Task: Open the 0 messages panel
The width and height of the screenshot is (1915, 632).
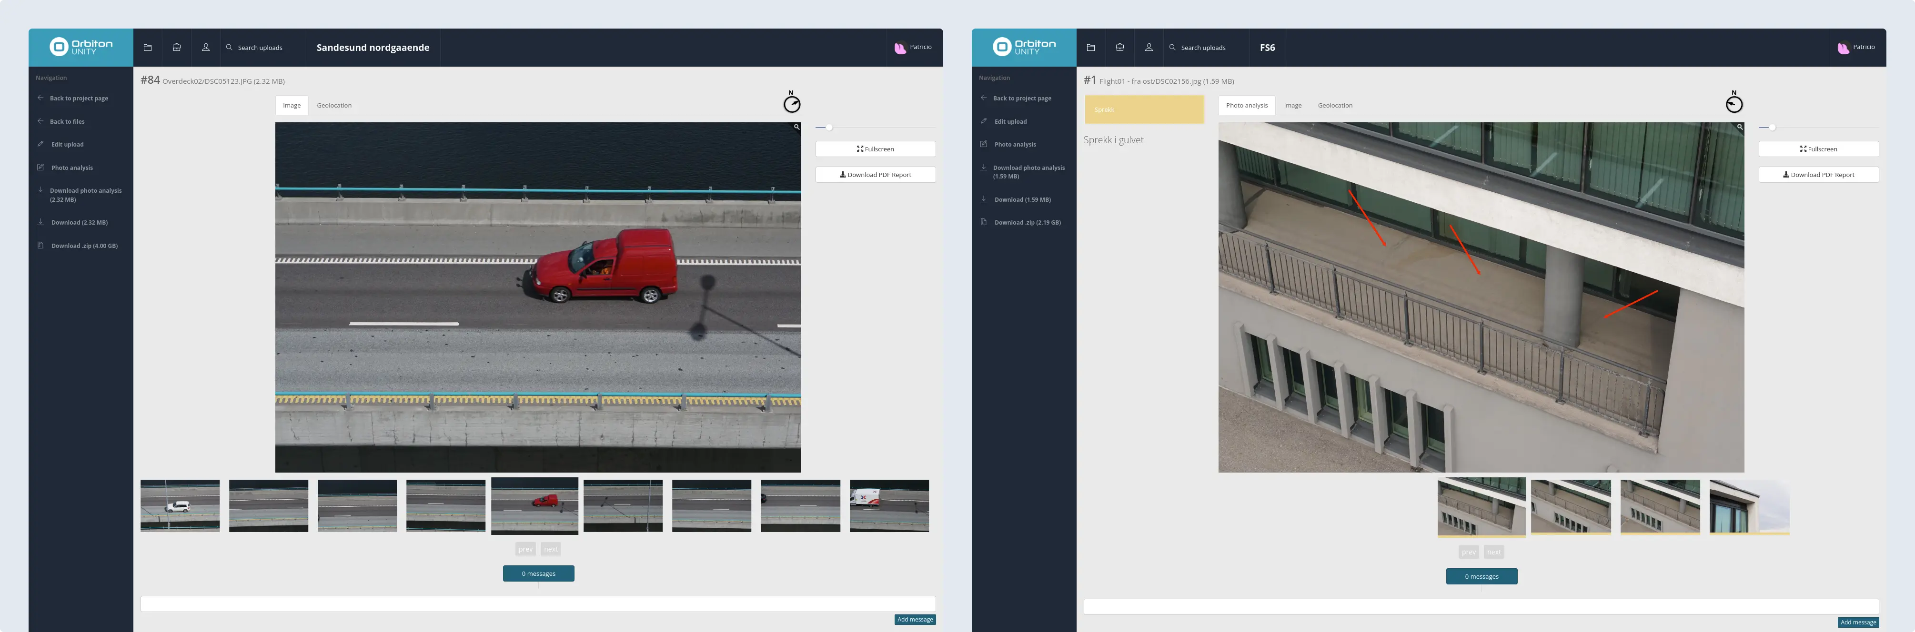Action: 537,573
